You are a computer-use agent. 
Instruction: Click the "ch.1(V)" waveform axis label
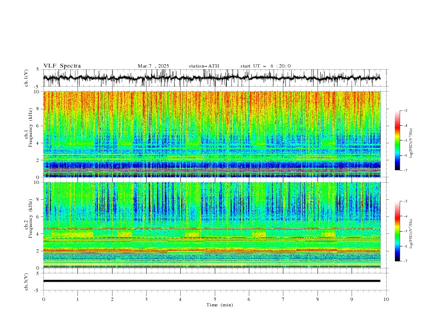click(x=26, y=78)
